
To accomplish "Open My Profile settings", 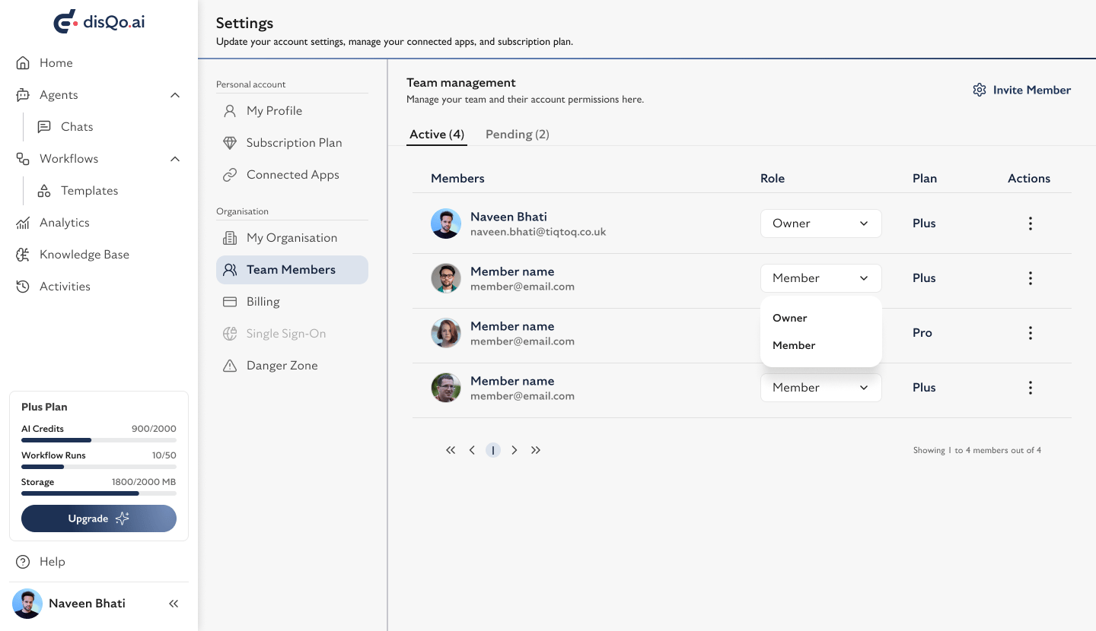I will pyautogui.click(x=292, y=111).
